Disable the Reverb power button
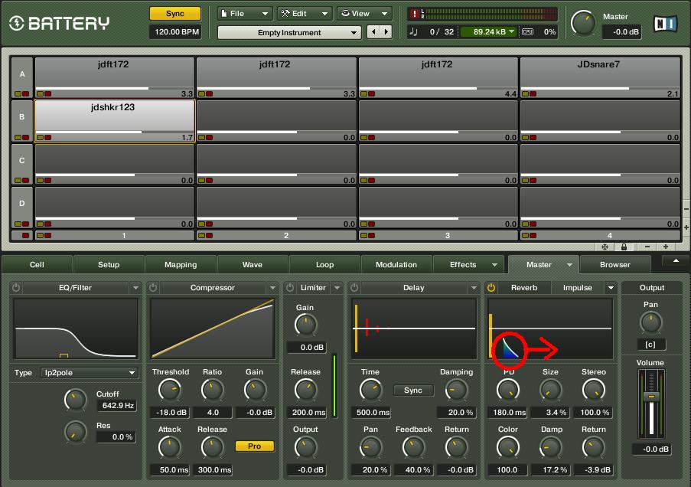The image size is (691, 487). [491, 288]
